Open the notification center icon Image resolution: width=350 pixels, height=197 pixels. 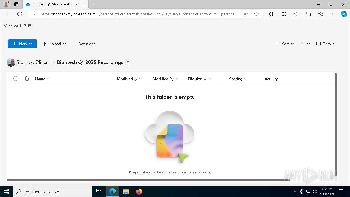341,192
